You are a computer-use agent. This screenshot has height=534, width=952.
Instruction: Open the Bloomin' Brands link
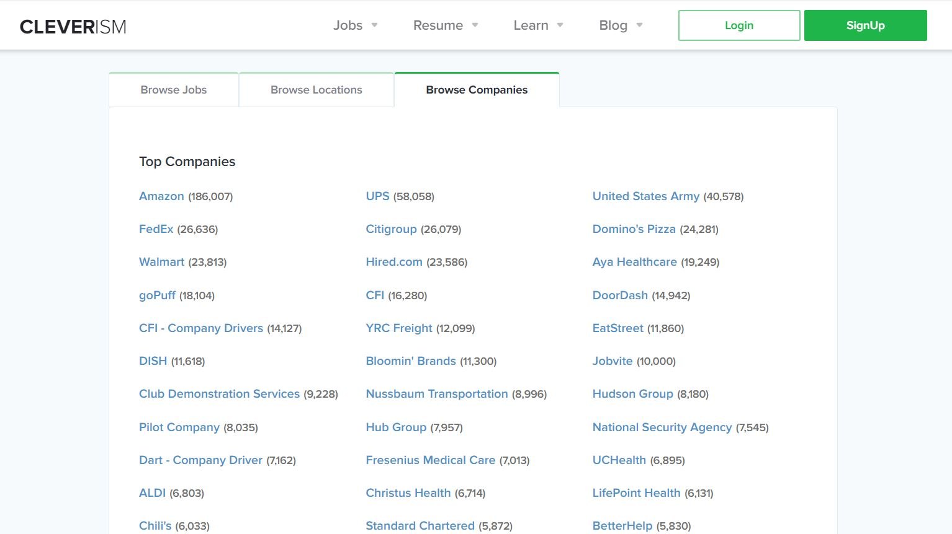[411, 361]
